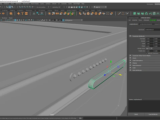
Task: Expand the Pivots section
Action: [130, 58]
